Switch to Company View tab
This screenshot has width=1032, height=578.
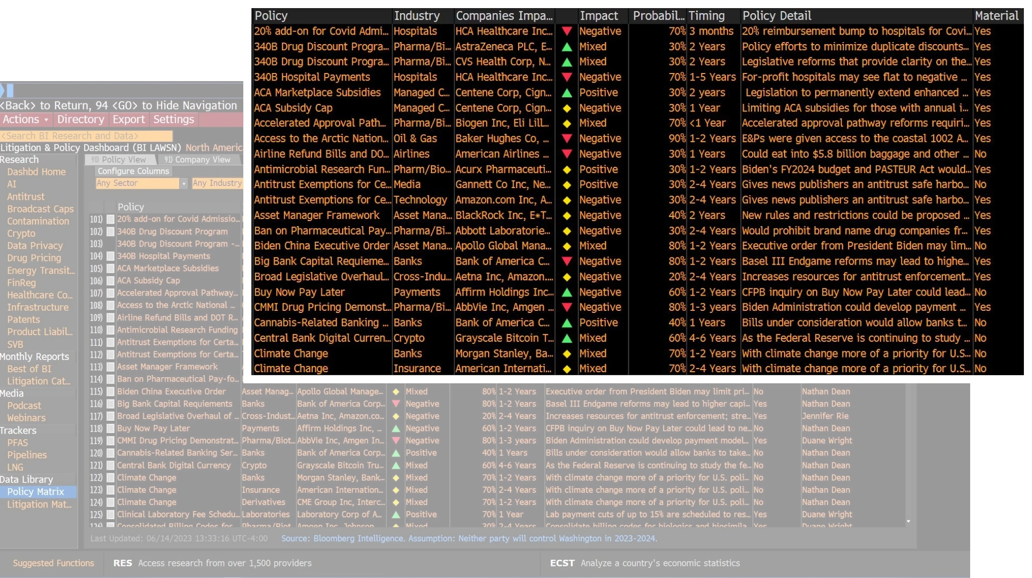click(198, 160)
